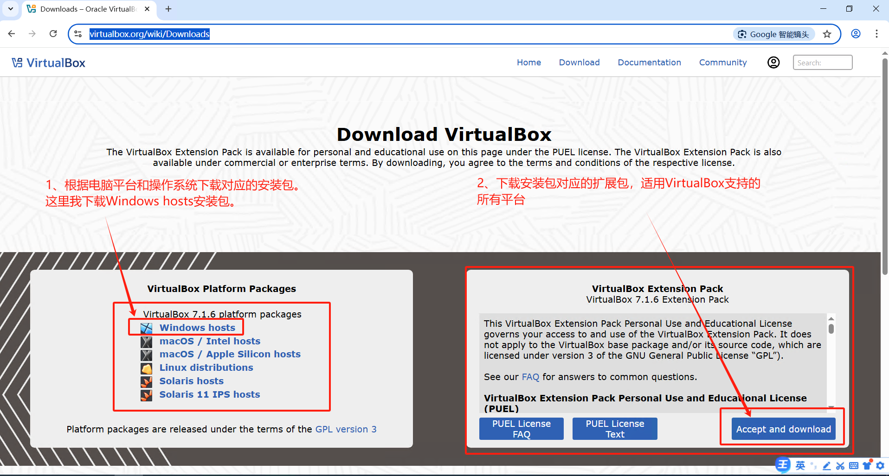Click the PUEL License Text button

pos(615,429)
